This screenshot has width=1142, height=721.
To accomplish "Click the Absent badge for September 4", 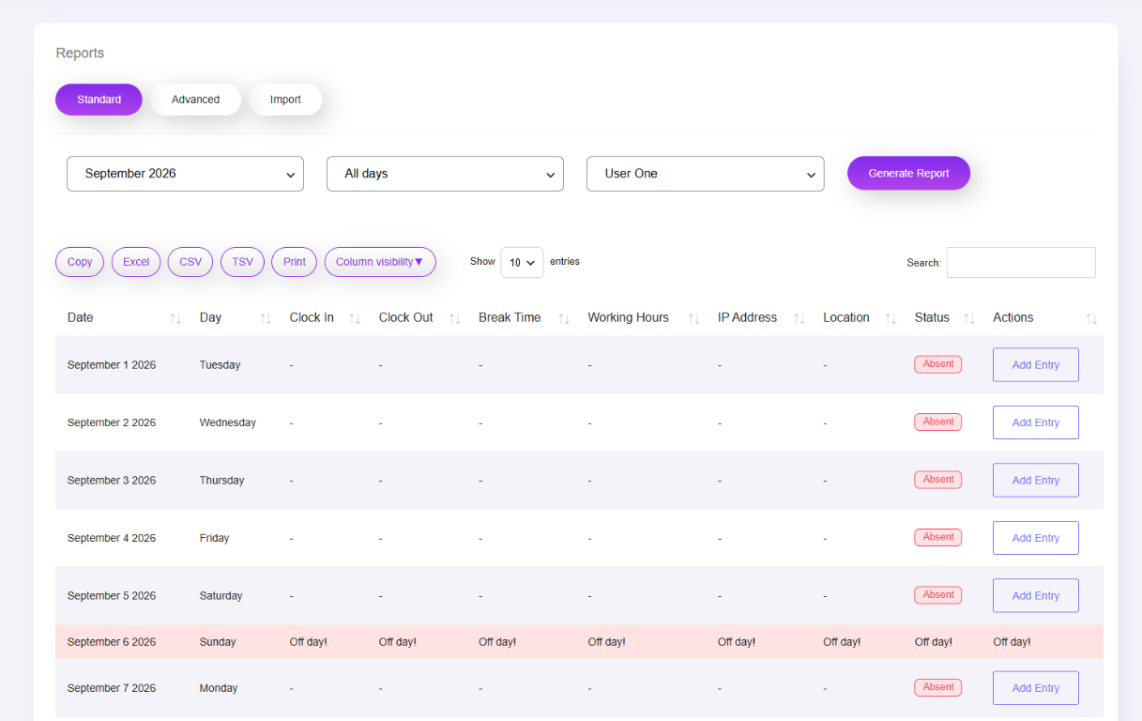I will click(938, 537).
